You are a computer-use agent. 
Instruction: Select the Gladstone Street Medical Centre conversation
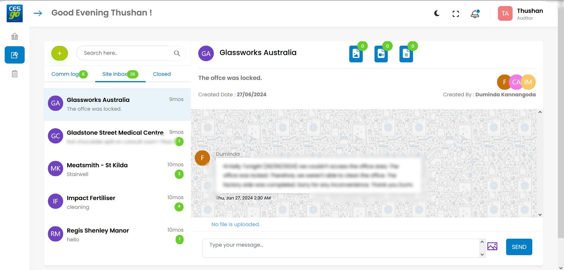(115, 136)
